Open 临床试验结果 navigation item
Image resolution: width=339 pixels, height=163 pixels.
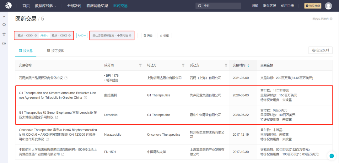tap(97, 6)
